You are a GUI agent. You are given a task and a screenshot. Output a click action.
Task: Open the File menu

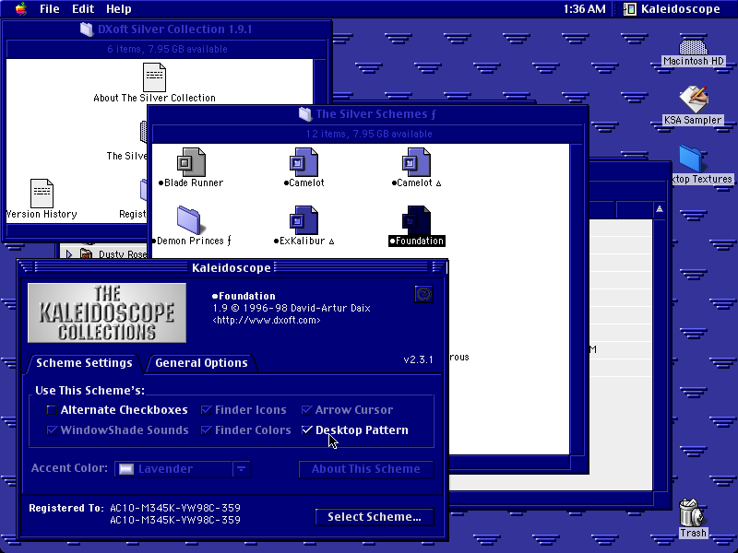50,8
